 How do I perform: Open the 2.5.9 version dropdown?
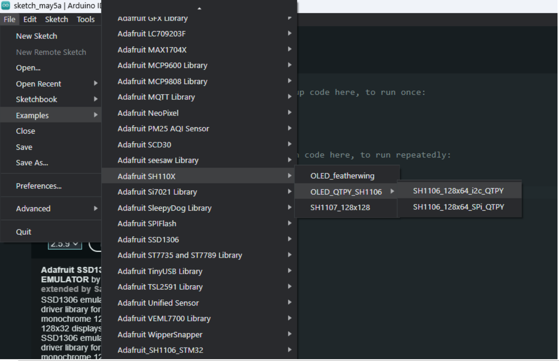(x=65, y=244)
